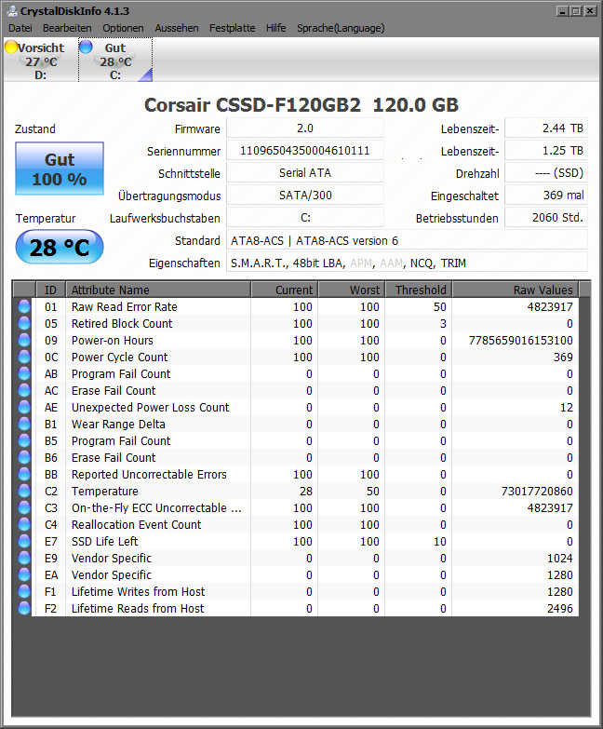The image size is (603, 729).
Task: Click status orb for Power-on Hours
Action: (x=24, y=341)
